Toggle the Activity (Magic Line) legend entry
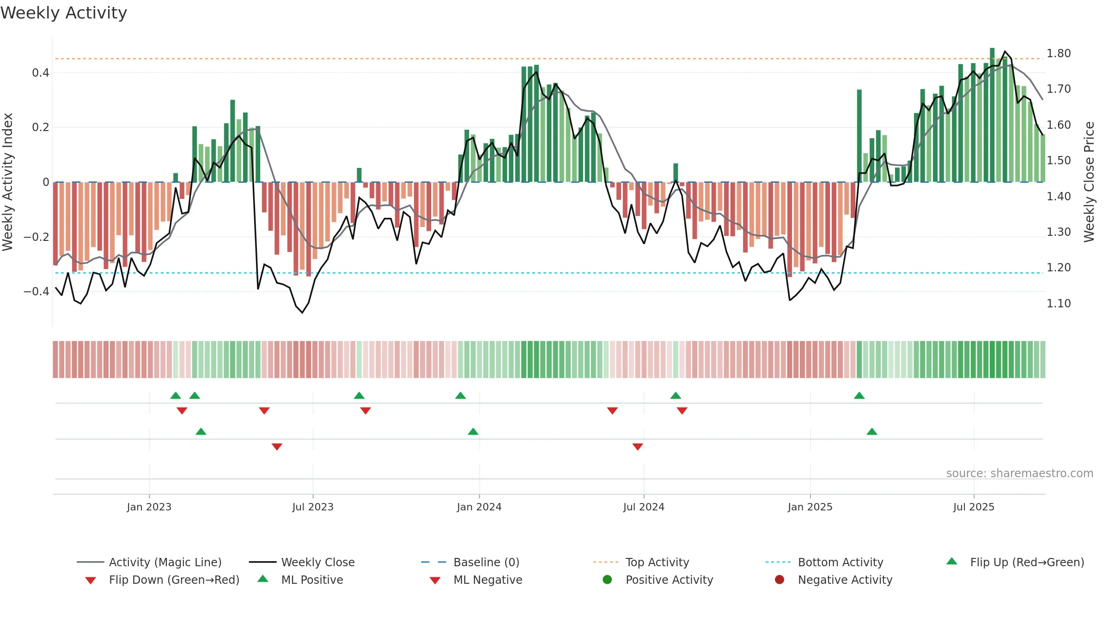 (149, 562)
